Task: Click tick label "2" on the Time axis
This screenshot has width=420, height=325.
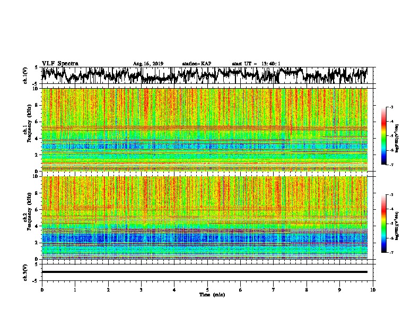Action: pyautogui.click(x=108, y=290)
